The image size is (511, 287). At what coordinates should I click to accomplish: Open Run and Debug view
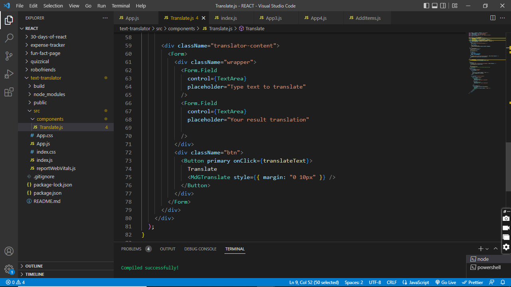coord(9,74)
